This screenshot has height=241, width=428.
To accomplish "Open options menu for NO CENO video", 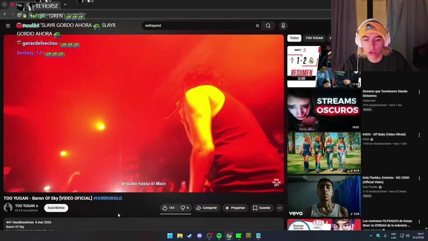I will (419, 178).
